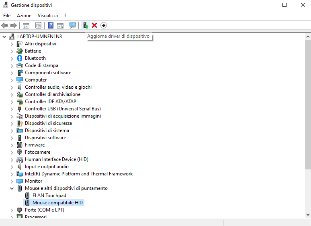Select Intel(R) Dynamic Platform and Thermal Framework
This screenshot has width=311, height=226.
tap(79, 174)
